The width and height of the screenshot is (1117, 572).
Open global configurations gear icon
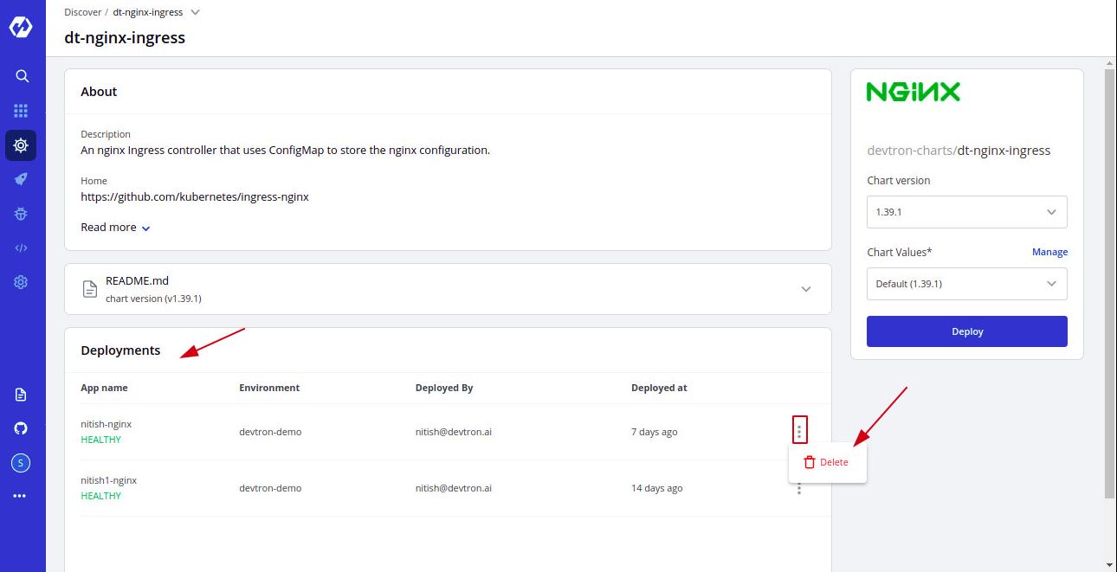[21, 282]
